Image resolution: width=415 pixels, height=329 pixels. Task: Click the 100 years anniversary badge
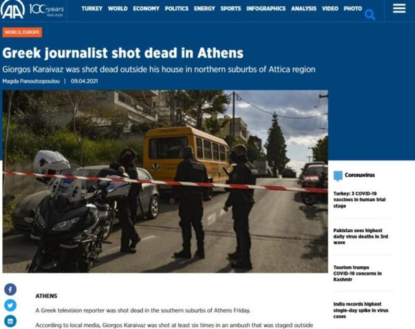(46, 10)
